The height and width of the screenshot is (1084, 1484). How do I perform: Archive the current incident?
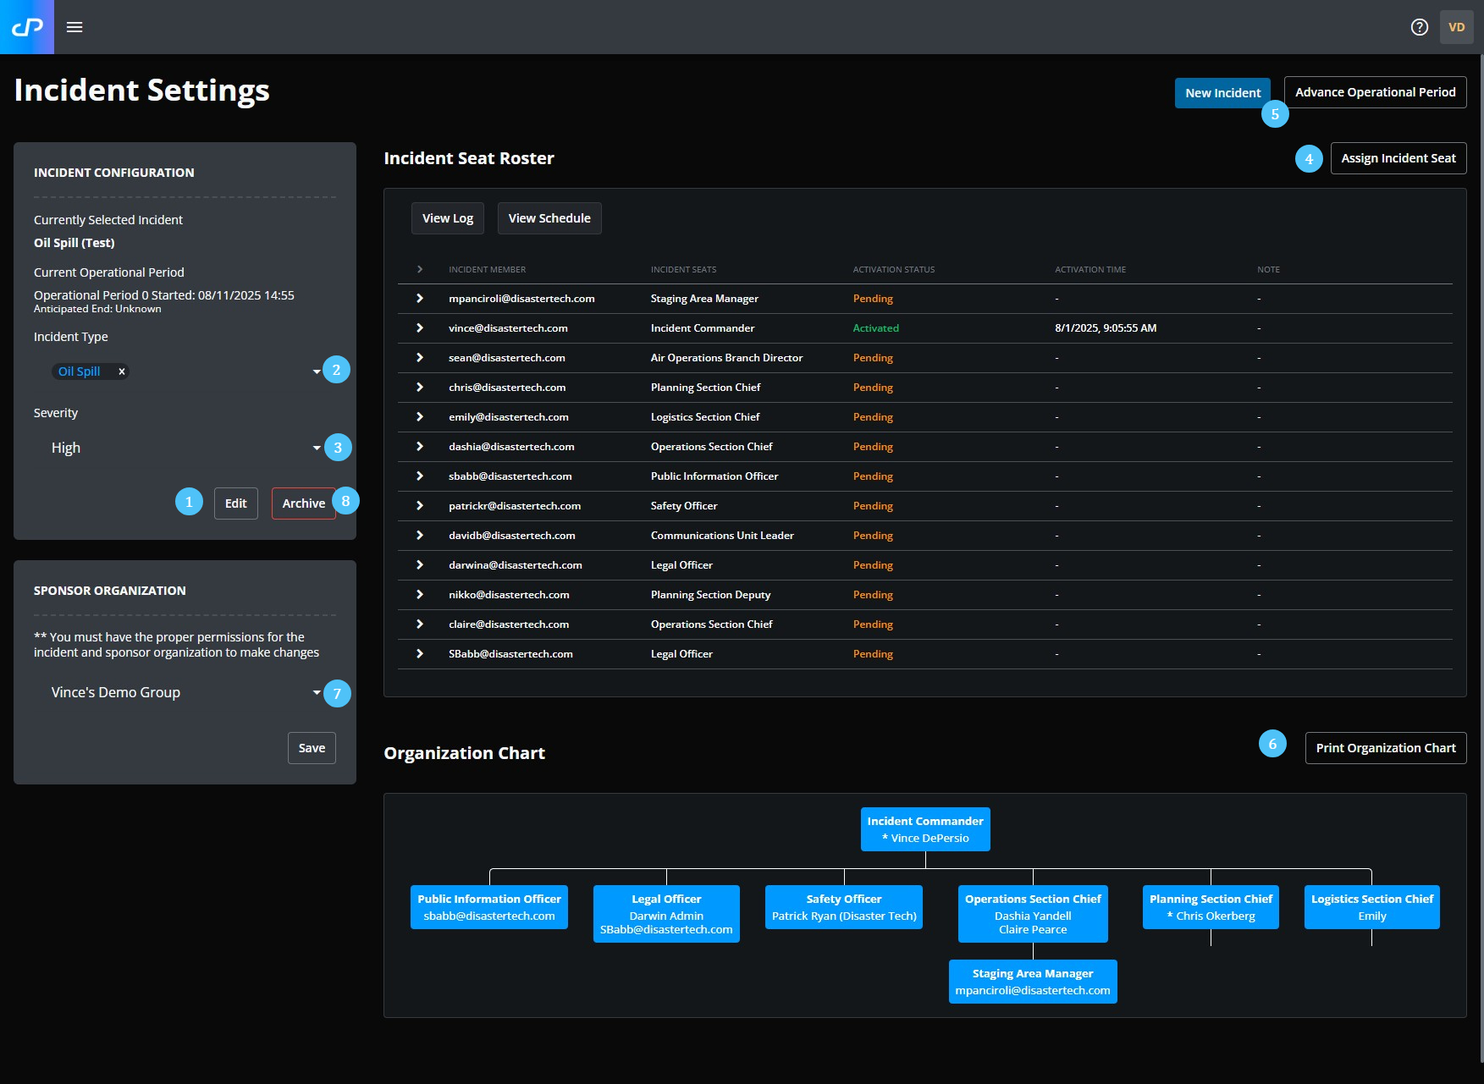[x=303, y=503]
